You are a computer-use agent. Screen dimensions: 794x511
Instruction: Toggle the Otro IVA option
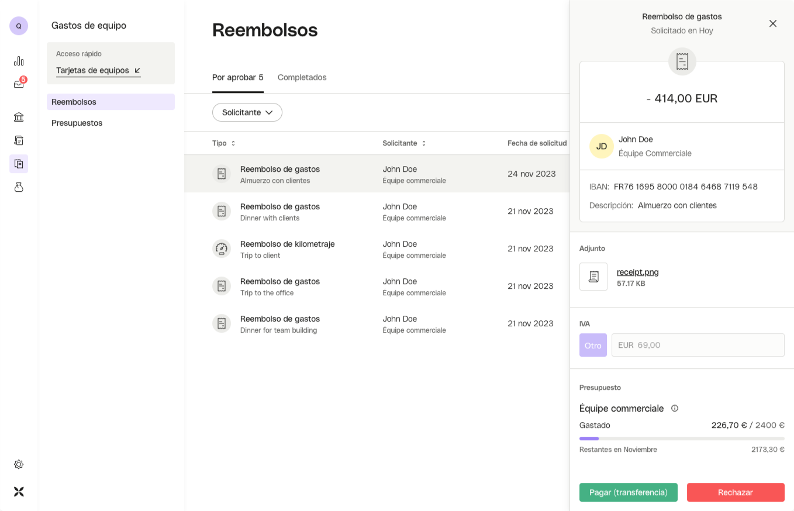point(593,345)
